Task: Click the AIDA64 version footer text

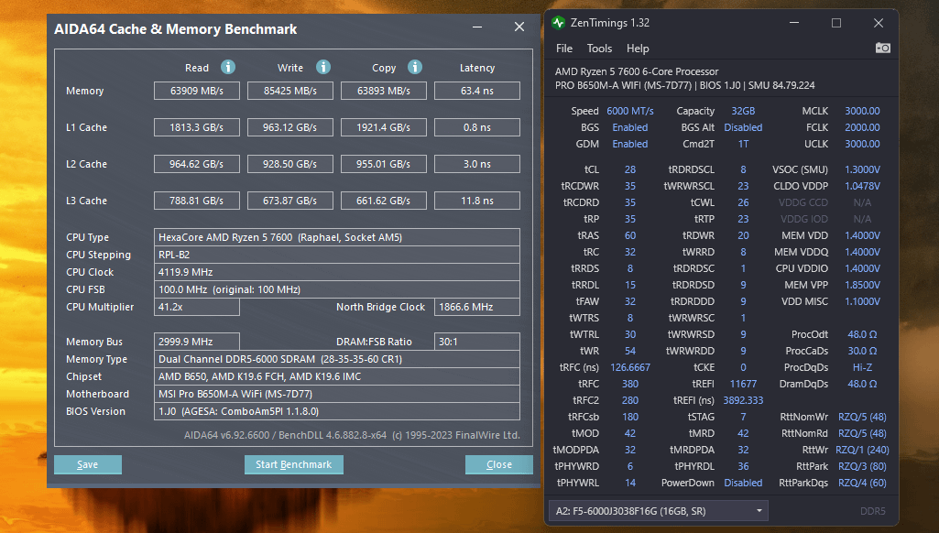Action: [352, 435]
